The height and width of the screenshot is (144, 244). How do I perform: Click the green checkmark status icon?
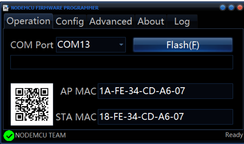point(9,136)
